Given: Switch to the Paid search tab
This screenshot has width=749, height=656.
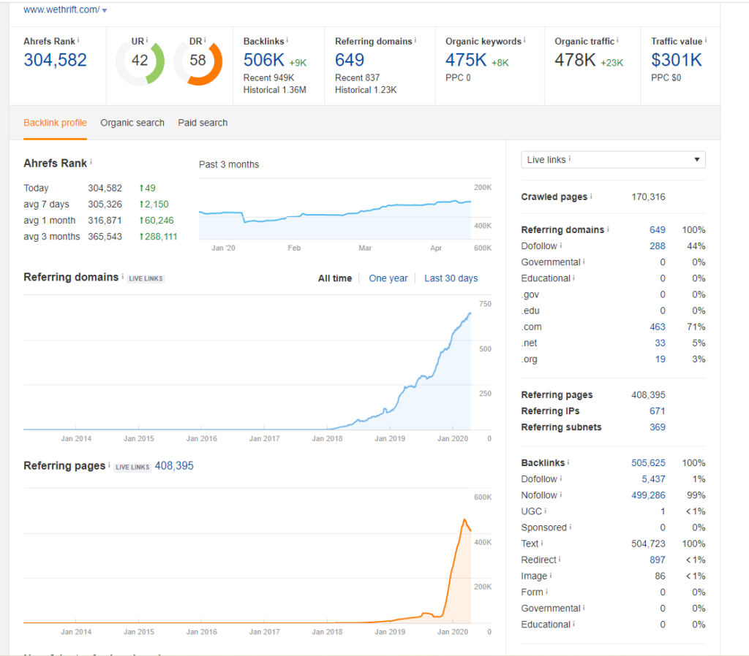Looking at the screenshot, I should (203, 123).
